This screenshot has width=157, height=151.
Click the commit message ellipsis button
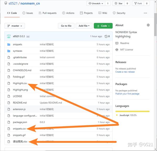click(x=28, y=37)
